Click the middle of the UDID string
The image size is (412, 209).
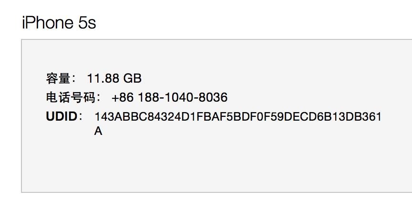[x=238, y=117]
